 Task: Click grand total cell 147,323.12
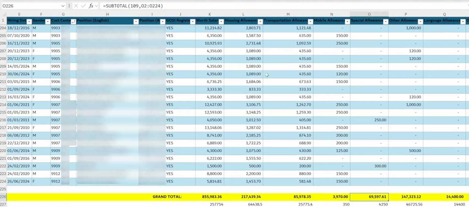coord(406,197)
